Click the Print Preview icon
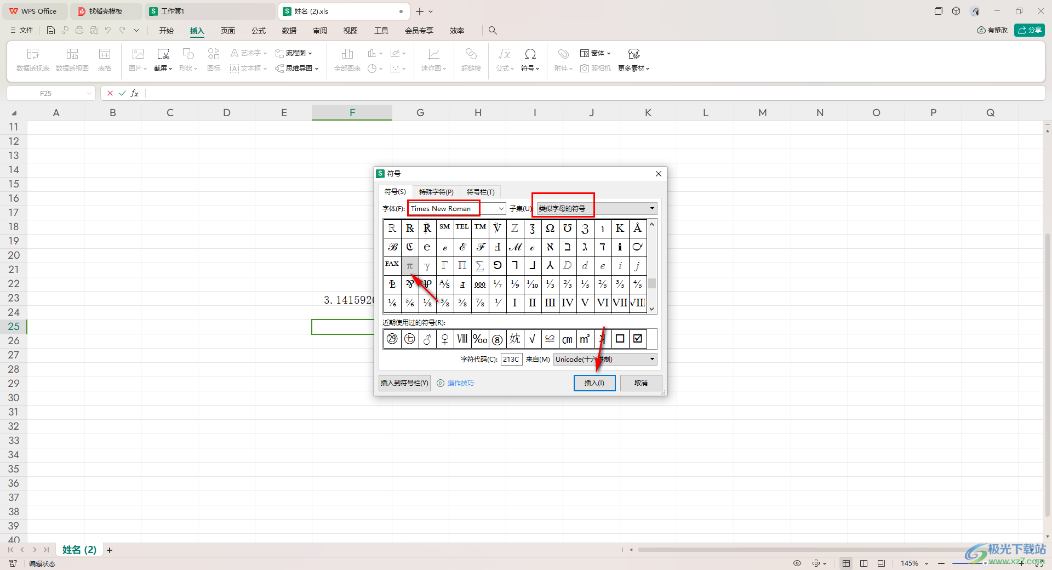1052x570 pixels. tap(94, 31)
